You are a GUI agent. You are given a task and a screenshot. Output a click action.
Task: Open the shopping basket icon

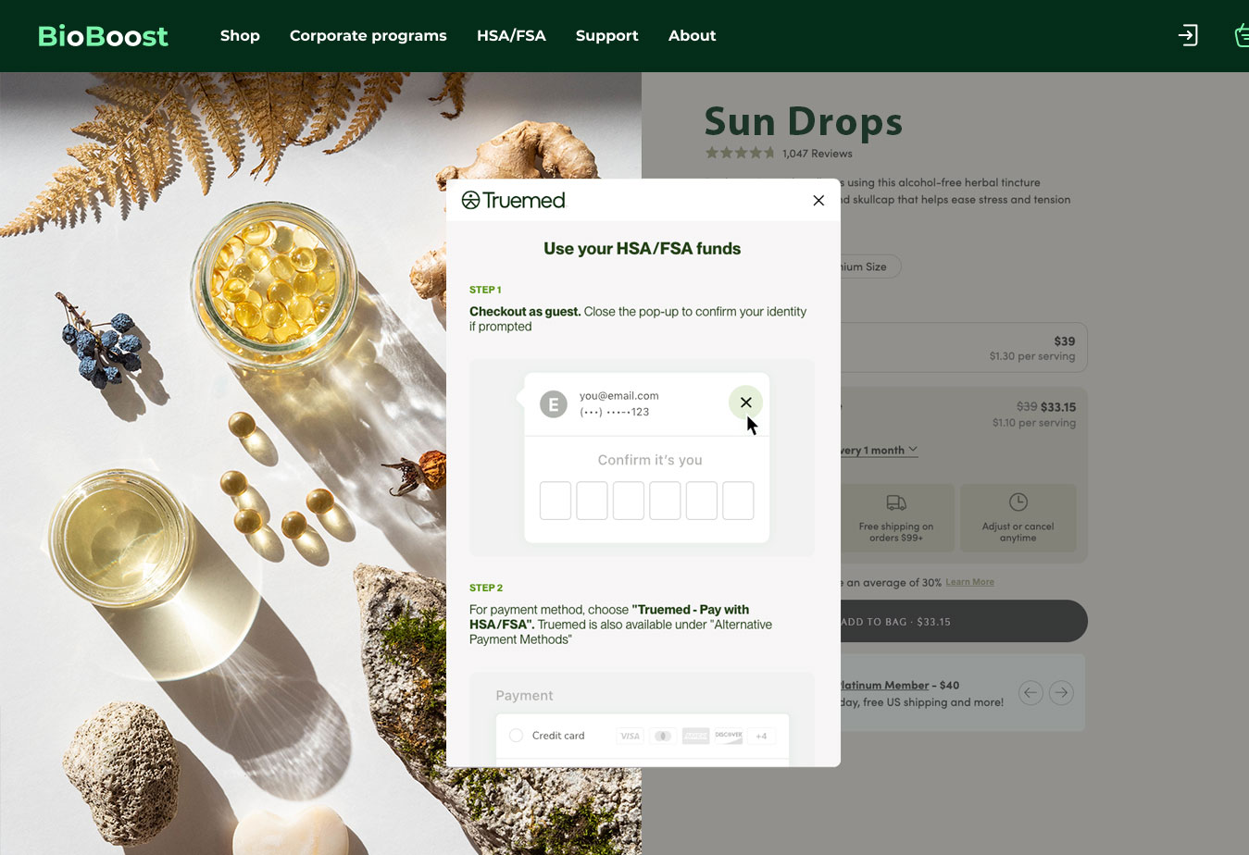(1242, 35)
